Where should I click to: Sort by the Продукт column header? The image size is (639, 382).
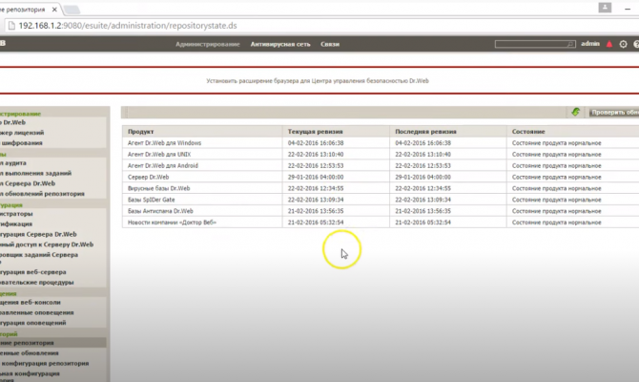click(140, 132)
